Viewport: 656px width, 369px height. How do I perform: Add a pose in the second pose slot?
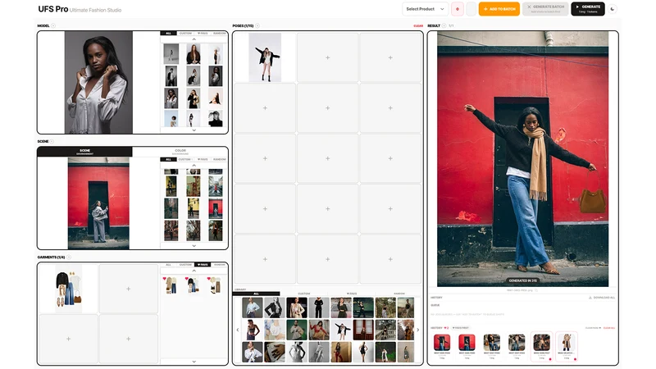327,57
